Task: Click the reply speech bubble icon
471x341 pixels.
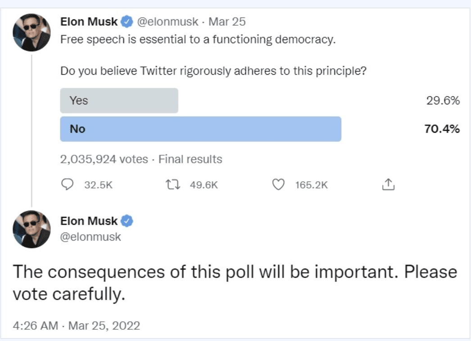Action: click(x=67, y=184)
